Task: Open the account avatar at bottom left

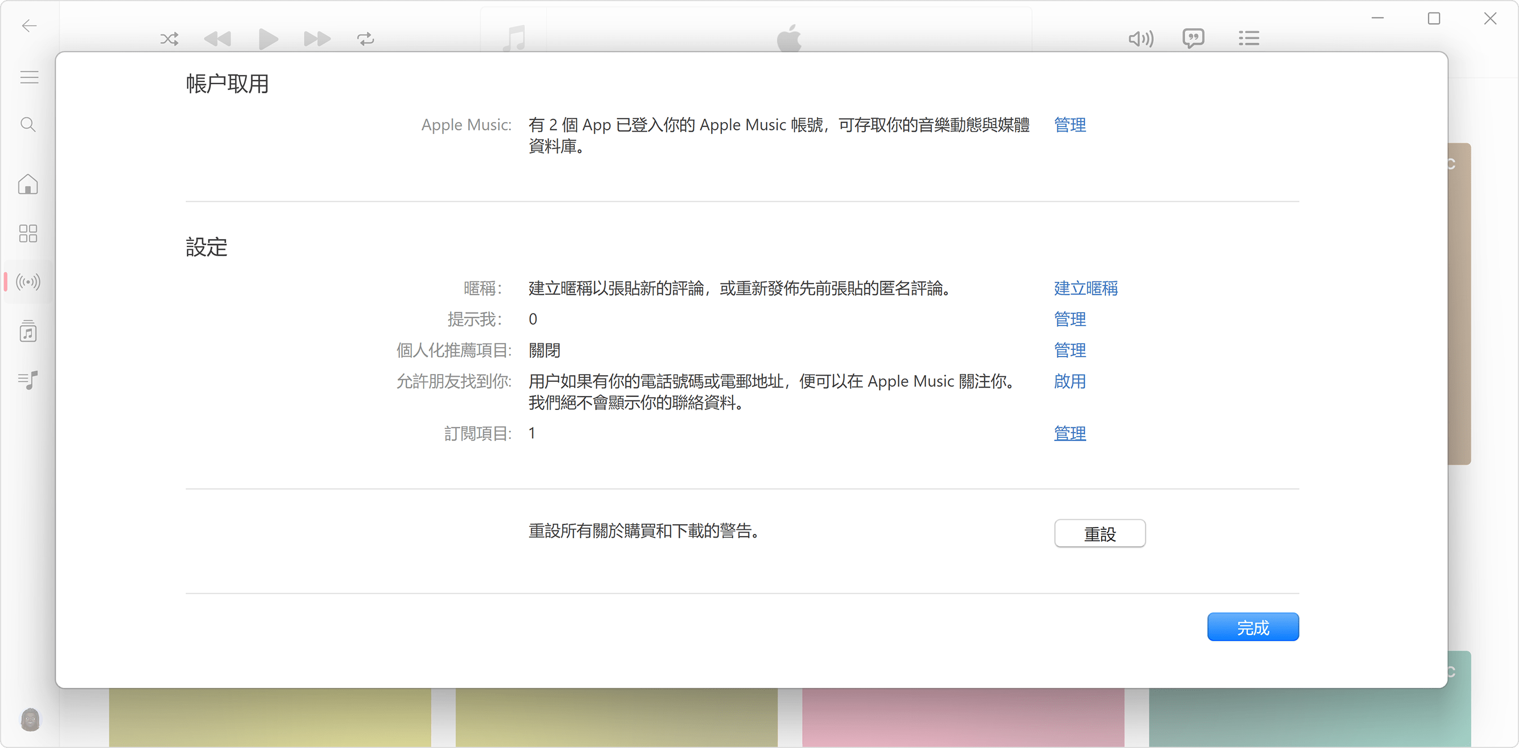Action: click(x=30, y=719)
